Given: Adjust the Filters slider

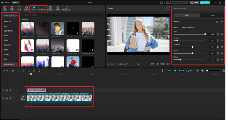Looking at the screenshot, I should click(189, 60).
